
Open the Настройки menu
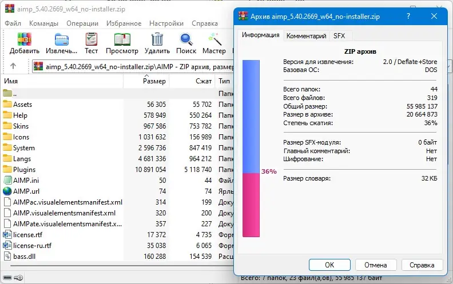click(x=166, y=23)
